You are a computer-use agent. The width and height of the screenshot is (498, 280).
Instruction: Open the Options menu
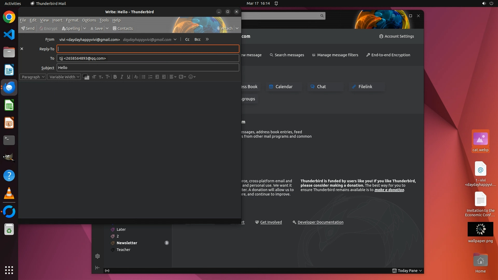click(89, 20)
